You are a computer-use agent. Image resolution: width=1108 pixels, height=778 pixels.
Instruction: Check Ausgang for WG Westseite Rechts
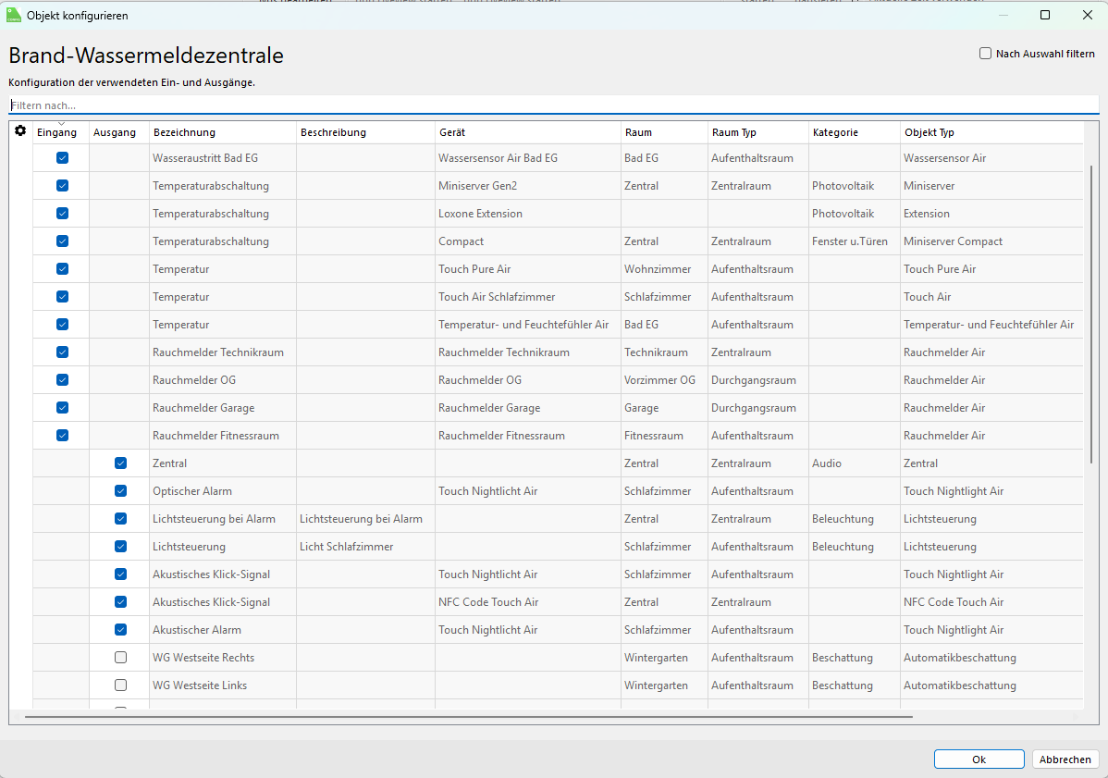[x=120, y=658]
